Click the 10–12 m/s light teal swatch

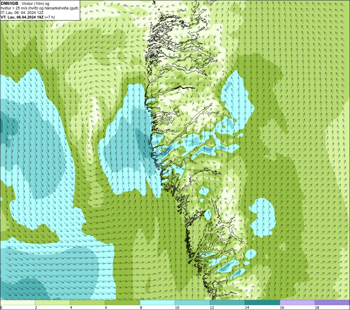(192, 302)
